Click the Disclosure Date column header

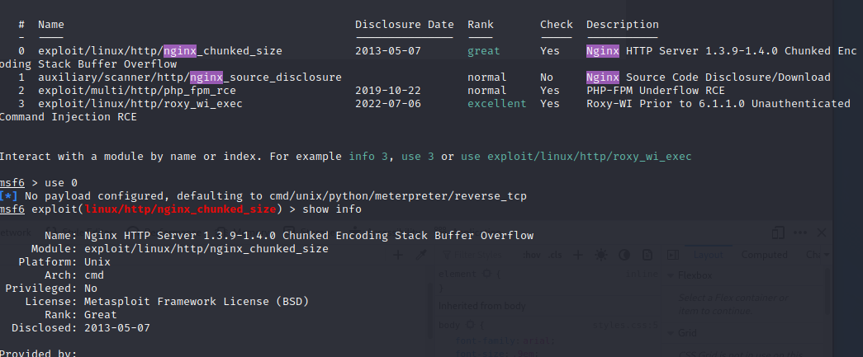pyautogui.click(x=405, y=25)
